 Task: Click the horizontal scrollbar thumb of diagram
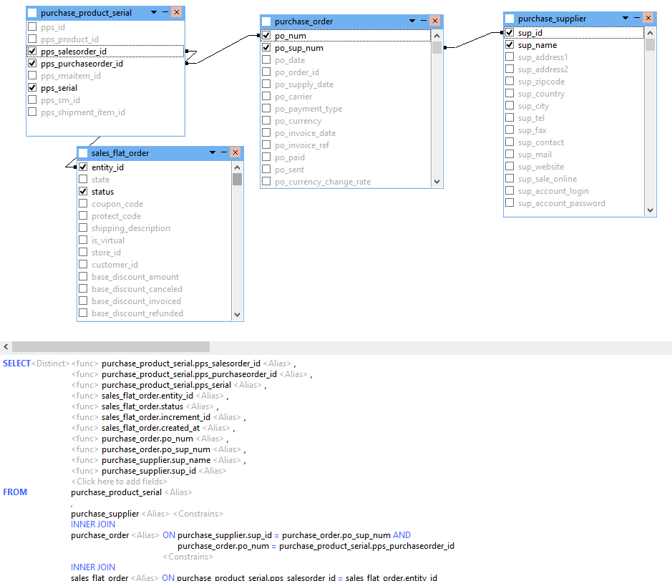111,346
